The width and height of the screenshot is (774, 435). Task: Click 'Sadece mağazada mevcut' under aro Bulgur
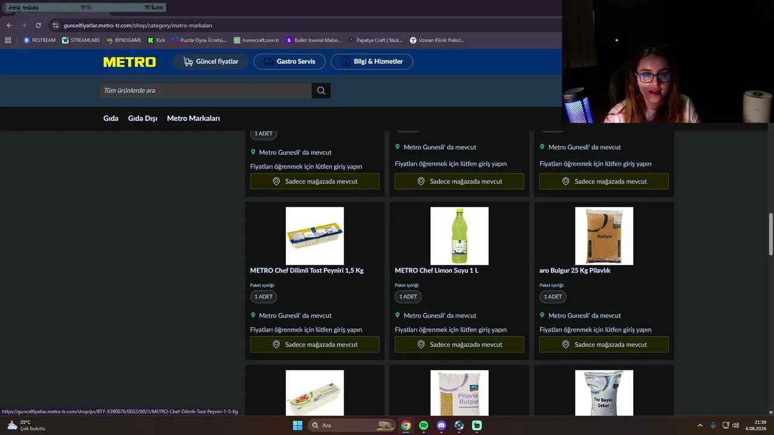604,344
